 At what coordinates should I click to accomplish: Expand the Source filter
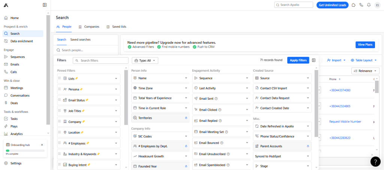coord(282,78)
